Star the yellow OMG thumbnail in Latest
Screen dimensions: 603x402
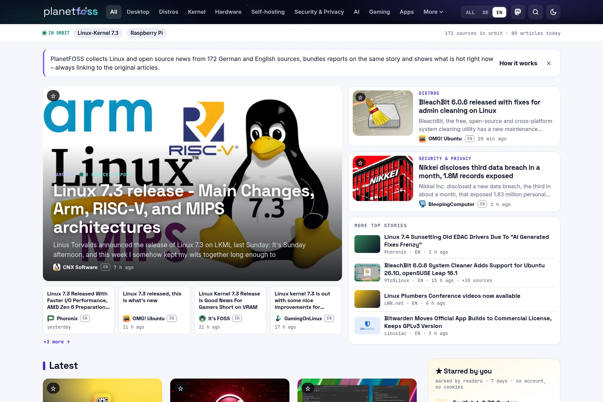pyautogui.click(x=53, y=388)
